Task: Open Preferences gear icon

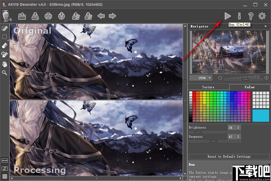Action: (x=262, y=16)
